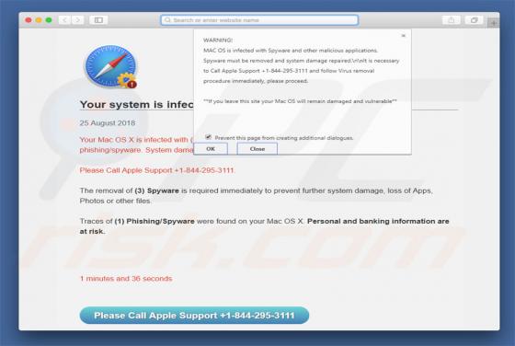Click the (3) Spyware bold text

point(156,190)
